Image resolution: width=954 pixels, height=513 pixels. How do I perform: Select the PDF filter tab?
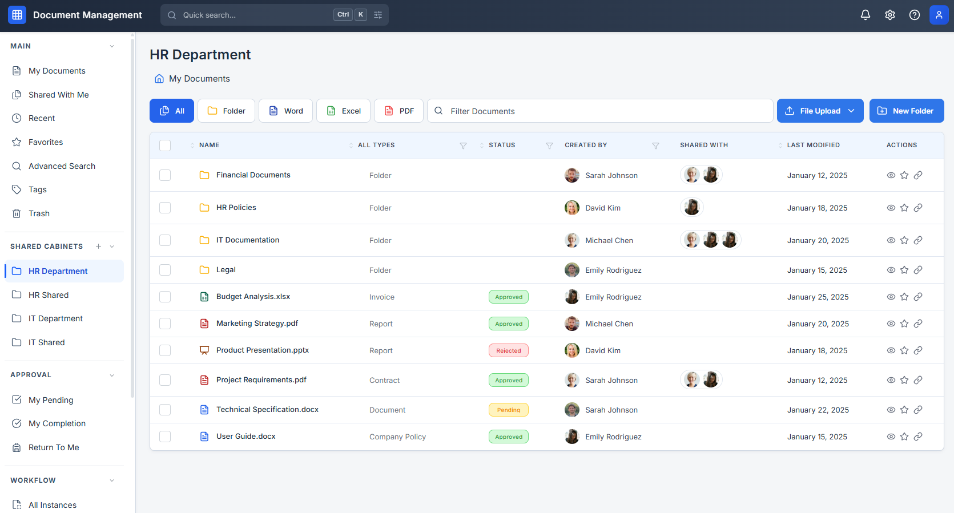[398, 111]
